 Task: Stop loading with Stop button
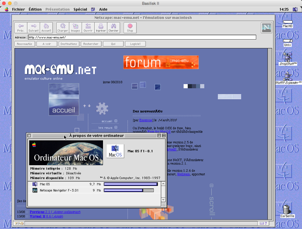click(130, 28)
